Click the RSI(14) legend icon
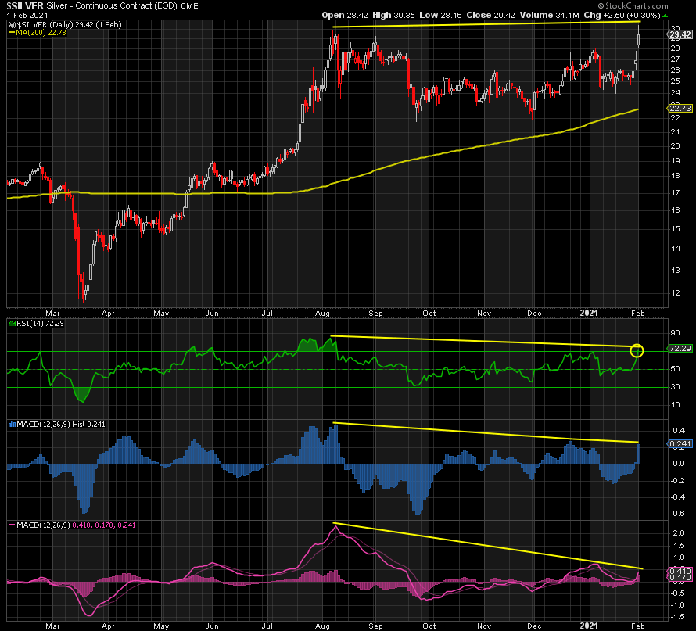 12,324
